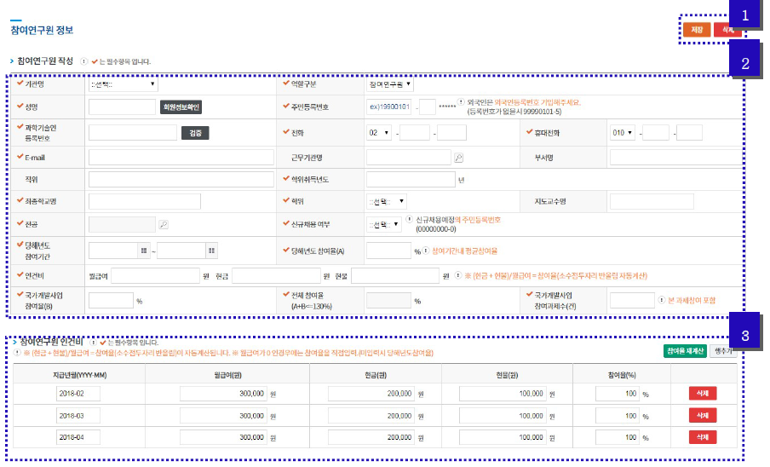Click the 참여율(%) column header
The height and width of the screenshot is (467, 770).
point(622,375)
